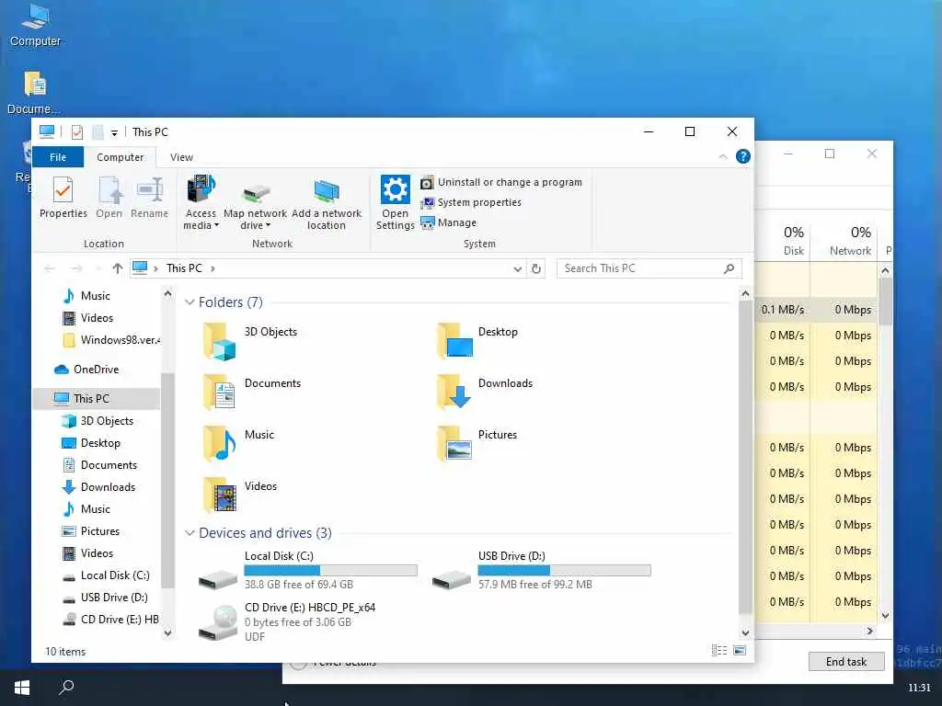The image size is (942, 706).
Task: Click End task in Task Manager window
Action: pos(846,662)
